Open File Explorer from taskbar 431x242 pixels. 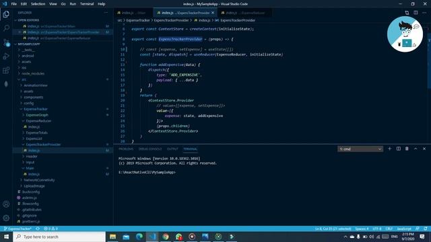pos(112,237)
